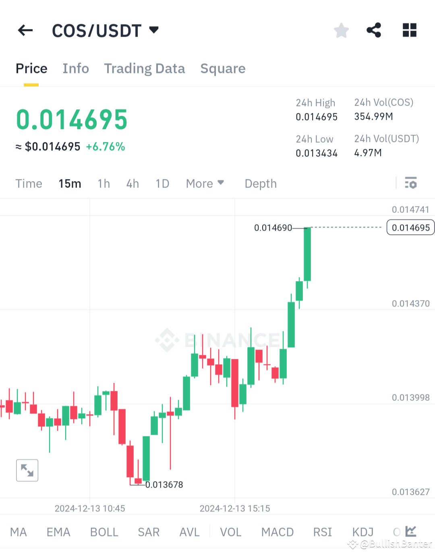
Task: Tap the 0.014695 price label on chart
Action: tap(410, 227)
